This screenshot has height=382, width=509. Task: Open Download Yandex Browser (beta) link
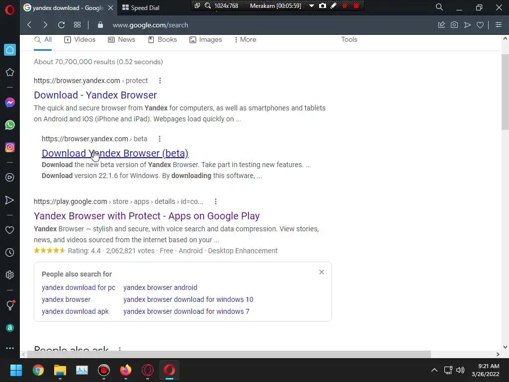pyautogui.click(x=115, y=153)
